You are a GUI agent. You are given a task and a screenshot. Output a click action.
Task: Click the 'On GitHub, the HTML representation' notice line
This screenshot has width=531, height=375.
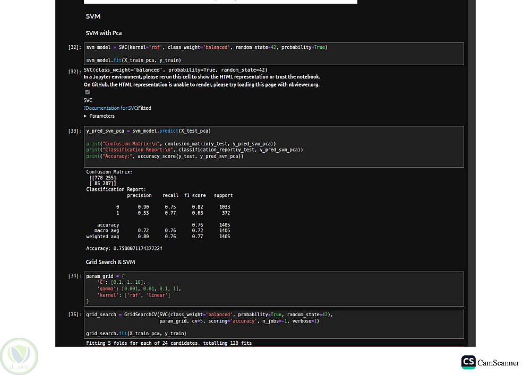201,84
